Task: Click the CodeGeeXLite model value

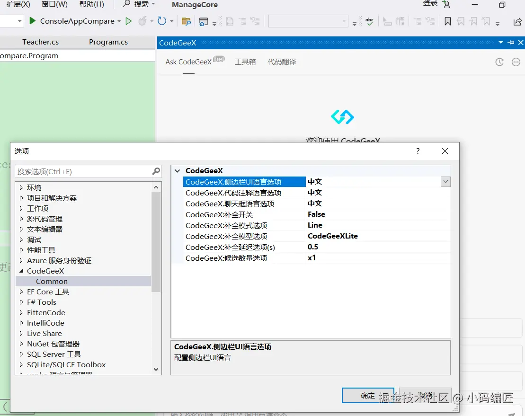Action: pyautogui.click(x=333, y=236)
